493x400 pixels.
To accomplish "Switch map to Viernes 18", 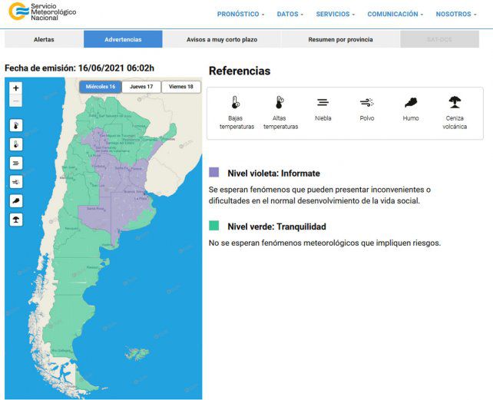I will tap(181, 87).
